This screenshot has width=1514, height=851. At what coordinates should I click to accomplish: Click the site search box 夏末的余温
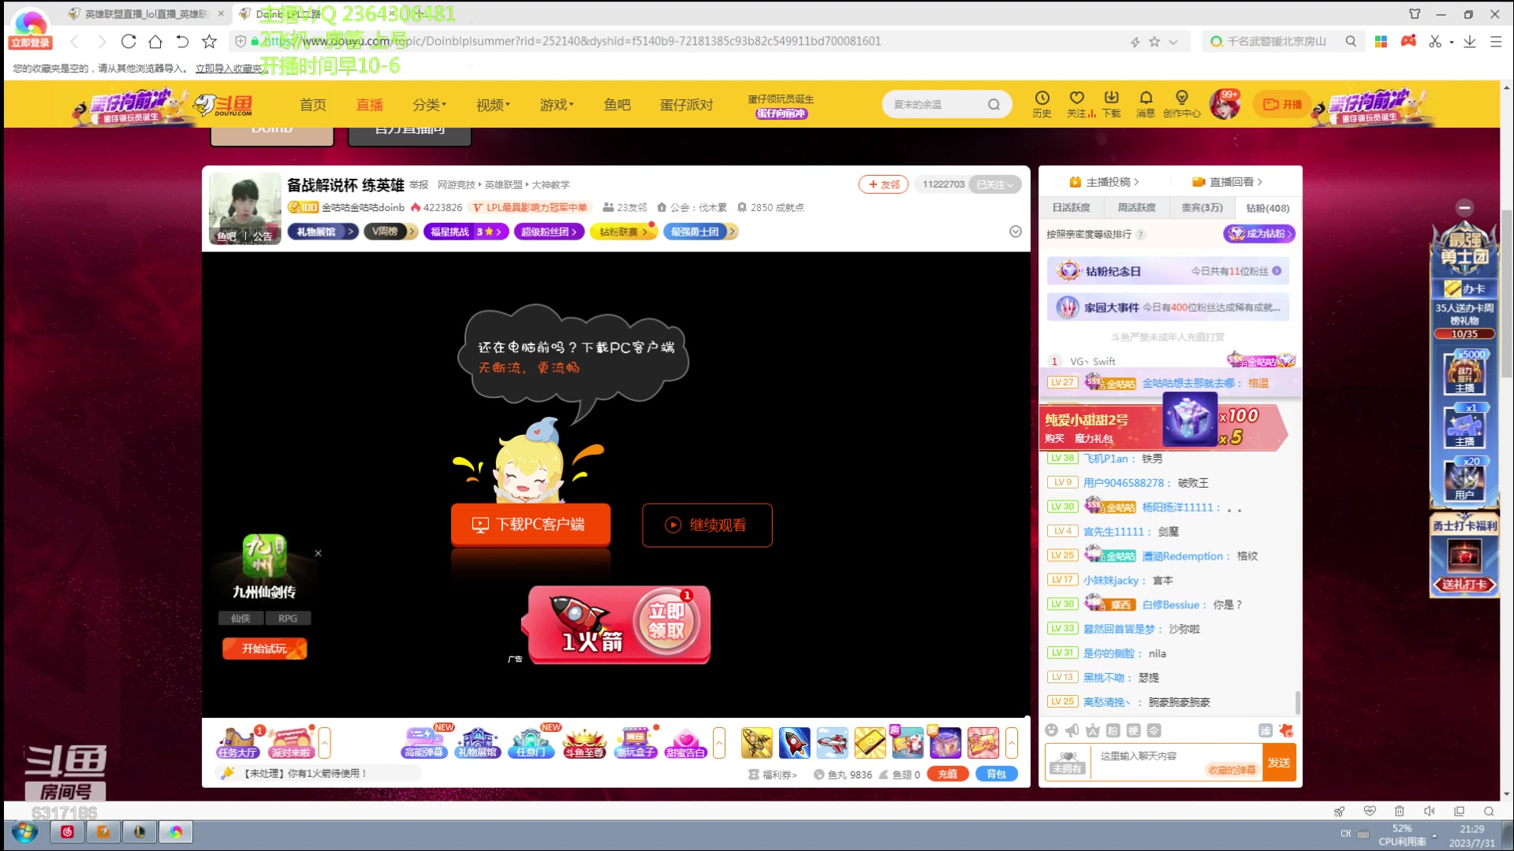point(946,104)
